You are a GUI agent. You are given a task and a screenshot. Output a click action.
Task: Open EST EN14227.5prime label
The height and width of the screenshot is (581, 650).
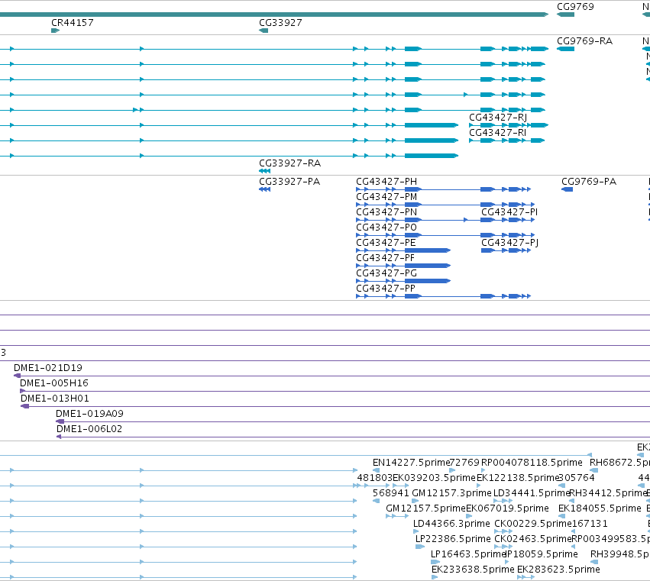point(411,463)
